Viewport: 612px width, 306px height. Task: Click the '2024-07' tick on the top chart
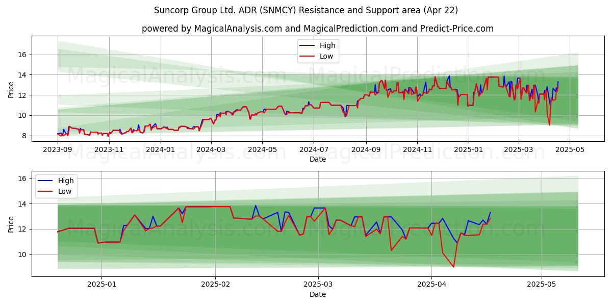(314, 149)
